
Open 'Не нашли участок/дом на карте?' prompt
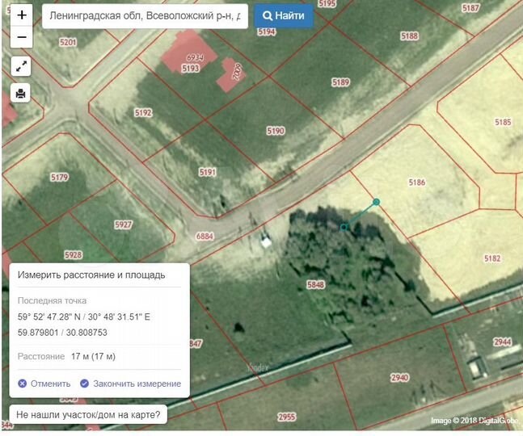tap(88, 416)
